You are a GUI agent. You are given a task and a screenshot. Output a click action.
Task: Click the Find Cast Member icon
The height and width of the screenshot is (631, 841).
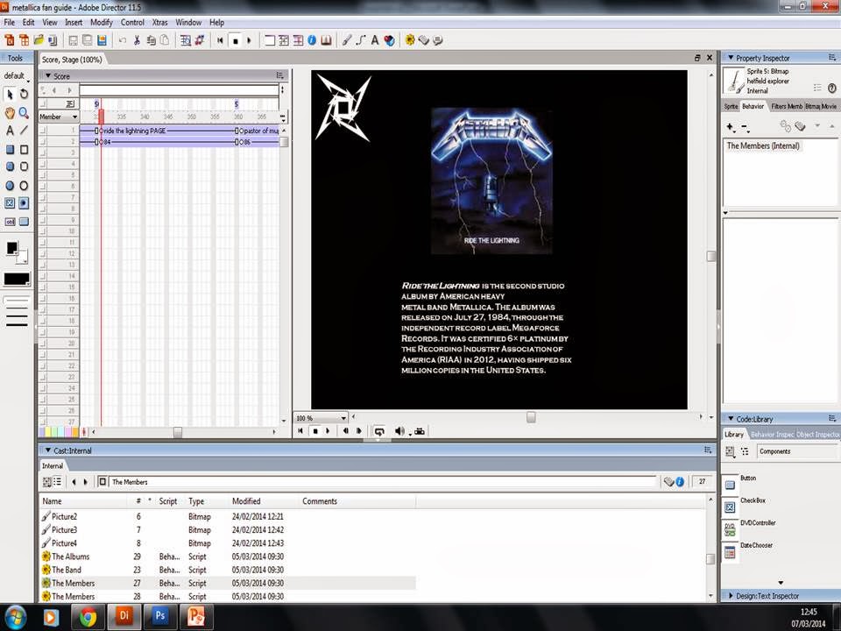186,40
